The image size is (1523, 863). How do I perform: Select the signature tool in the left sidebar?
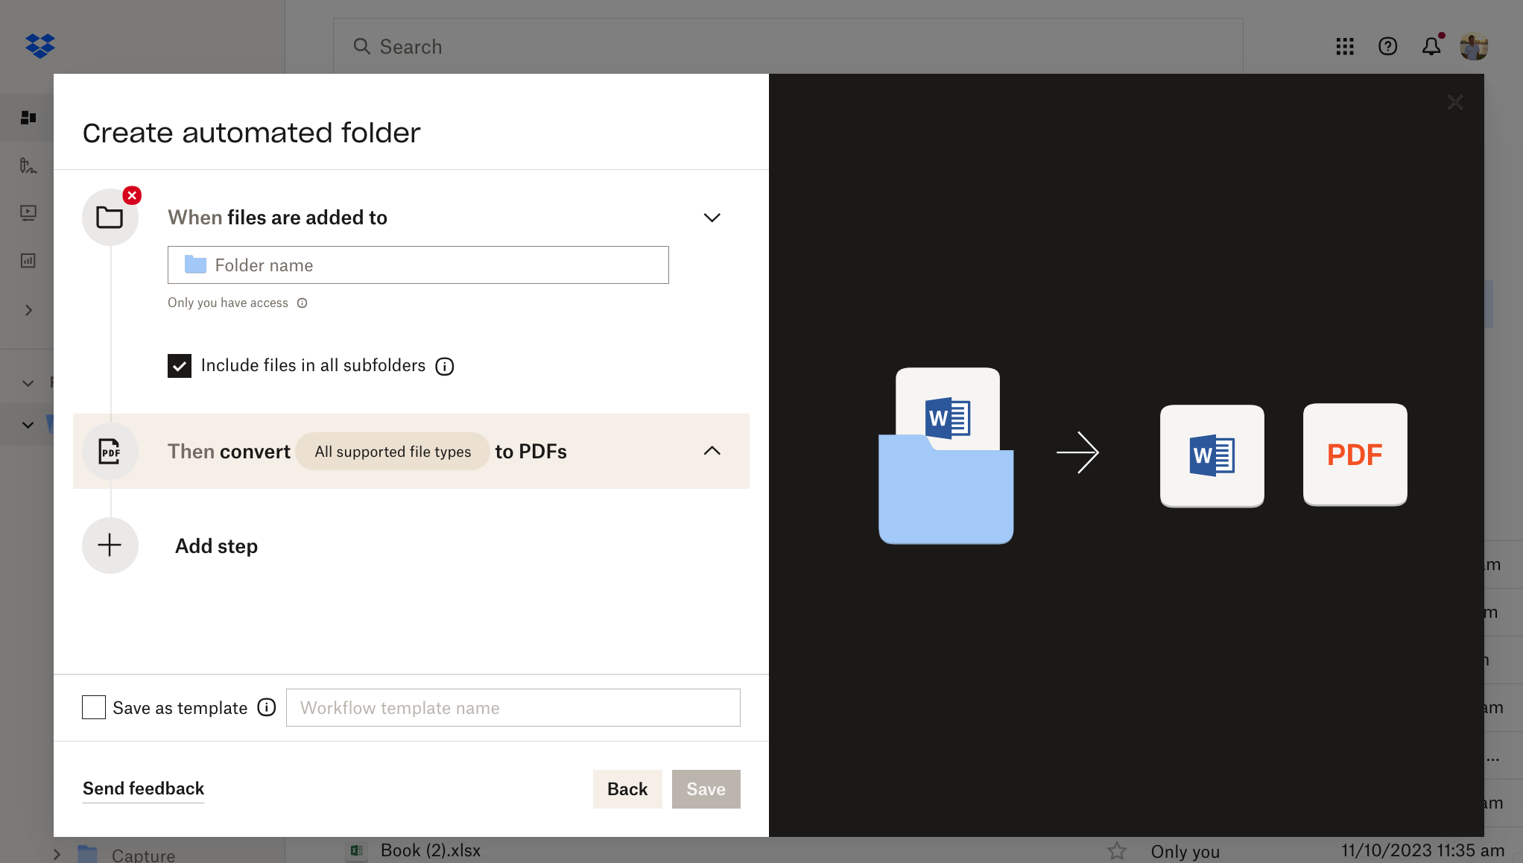[28, 165]
